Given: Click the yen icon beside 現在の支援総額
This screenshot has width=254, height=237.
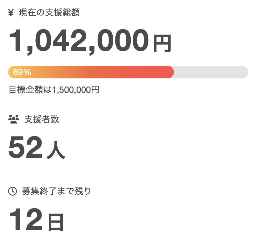Looking at the screenshot, I should coord(11,13).
